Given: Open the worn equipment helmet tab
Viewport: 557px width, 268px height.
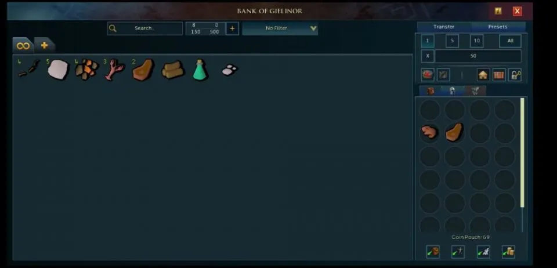Looking at the screenshot, I should click(x=452, y=91).
